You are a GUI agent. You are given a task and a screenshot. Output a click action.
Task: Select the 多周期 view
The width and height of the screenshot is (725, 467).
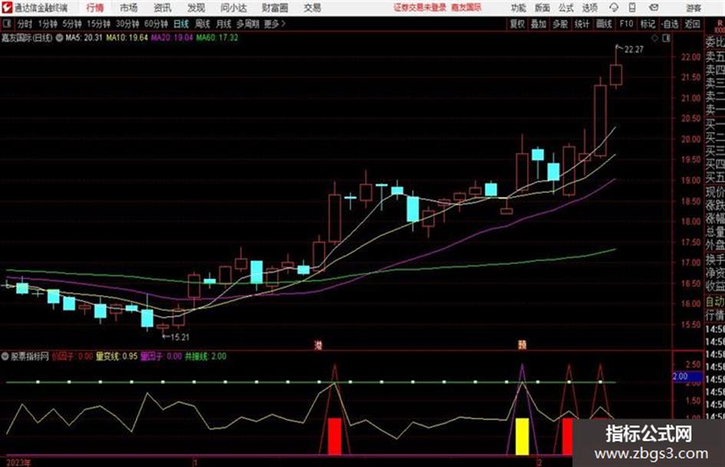click(x=248, y=24)
